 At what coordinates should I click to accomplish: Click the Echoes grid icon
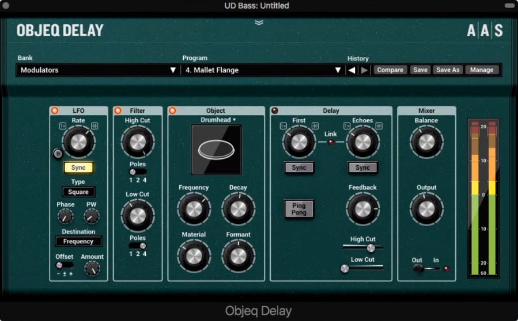coord(379,125)
